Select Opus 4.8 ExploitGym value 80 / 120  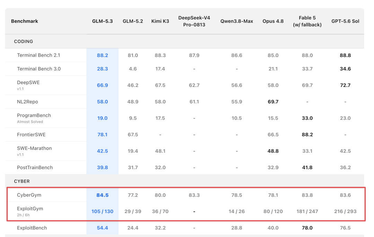(273, 211)
